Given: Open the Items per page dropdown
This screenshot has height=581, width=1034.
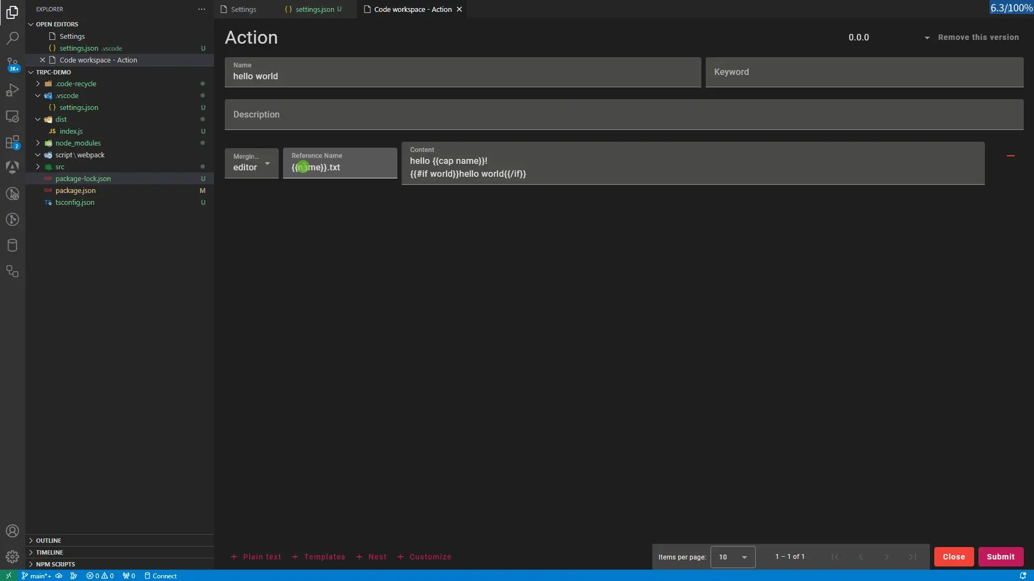Looking at the screenshot, I should click(x=733, y=557).
